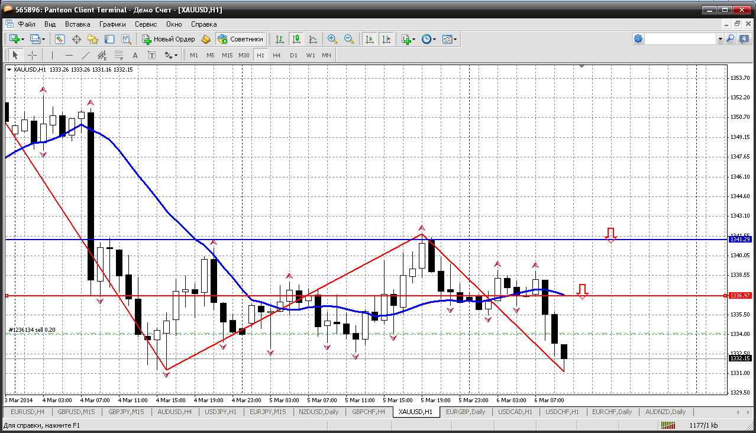Zoom in on the chart

pos(332,39)
